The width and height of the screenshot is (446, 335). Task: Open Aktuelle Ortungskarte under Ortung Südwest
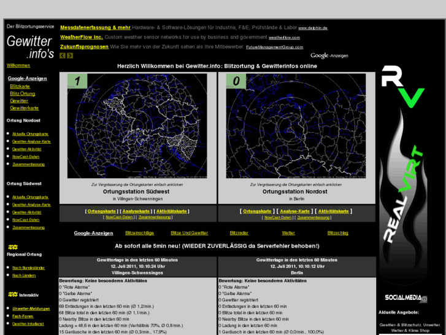(x=30, y=197)
